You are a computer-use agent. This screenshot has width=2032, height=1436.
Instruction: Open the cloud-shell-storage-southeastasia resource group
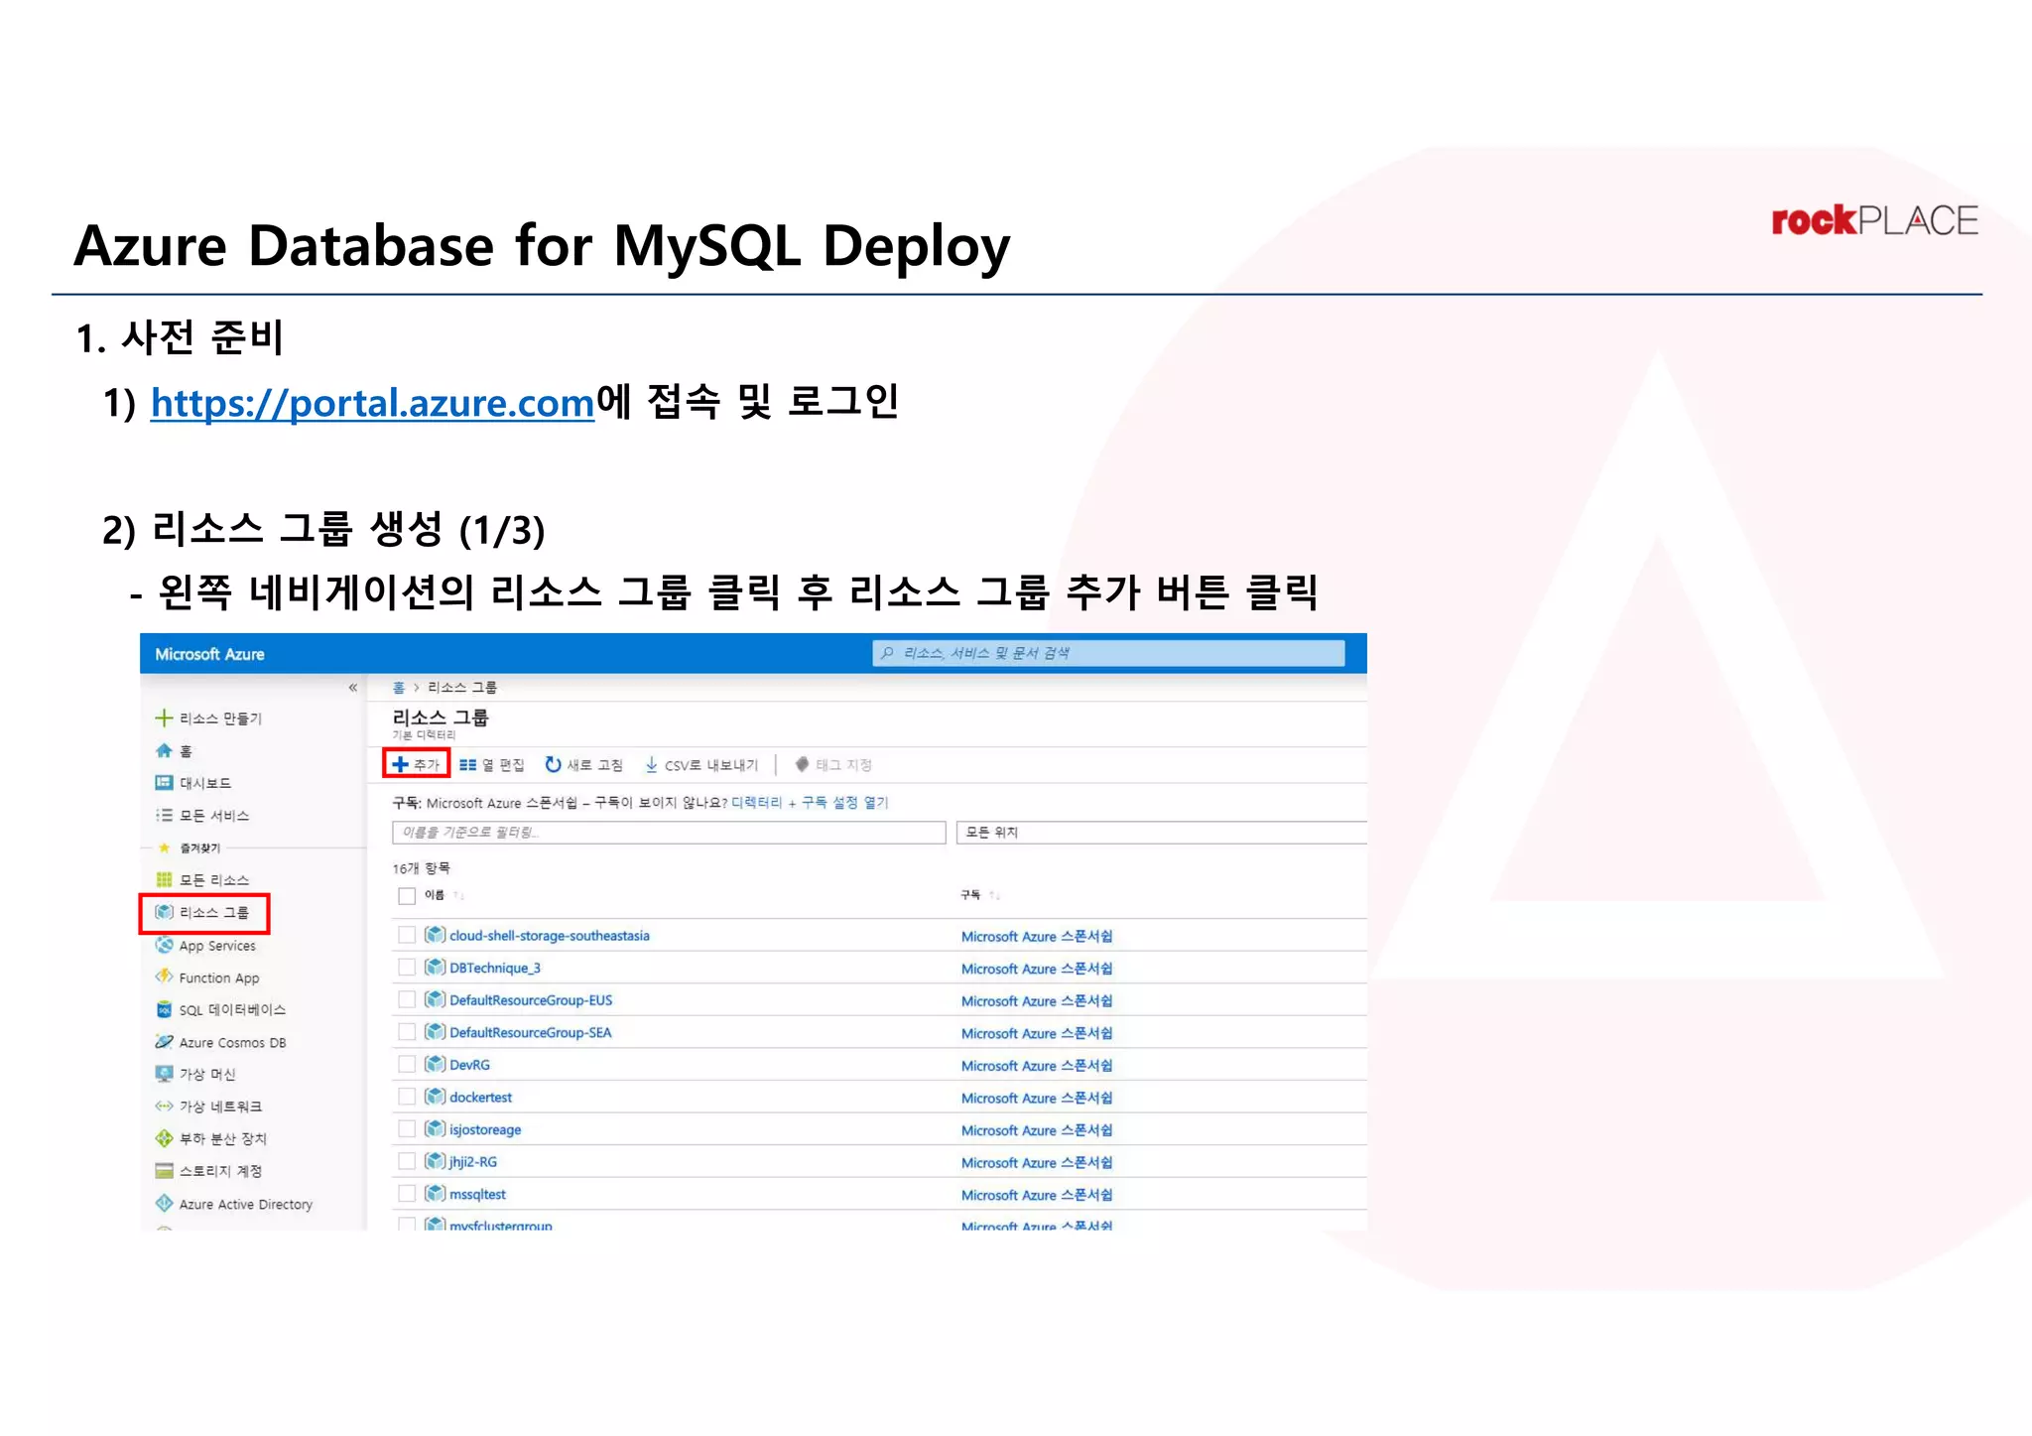pos(549,935)
